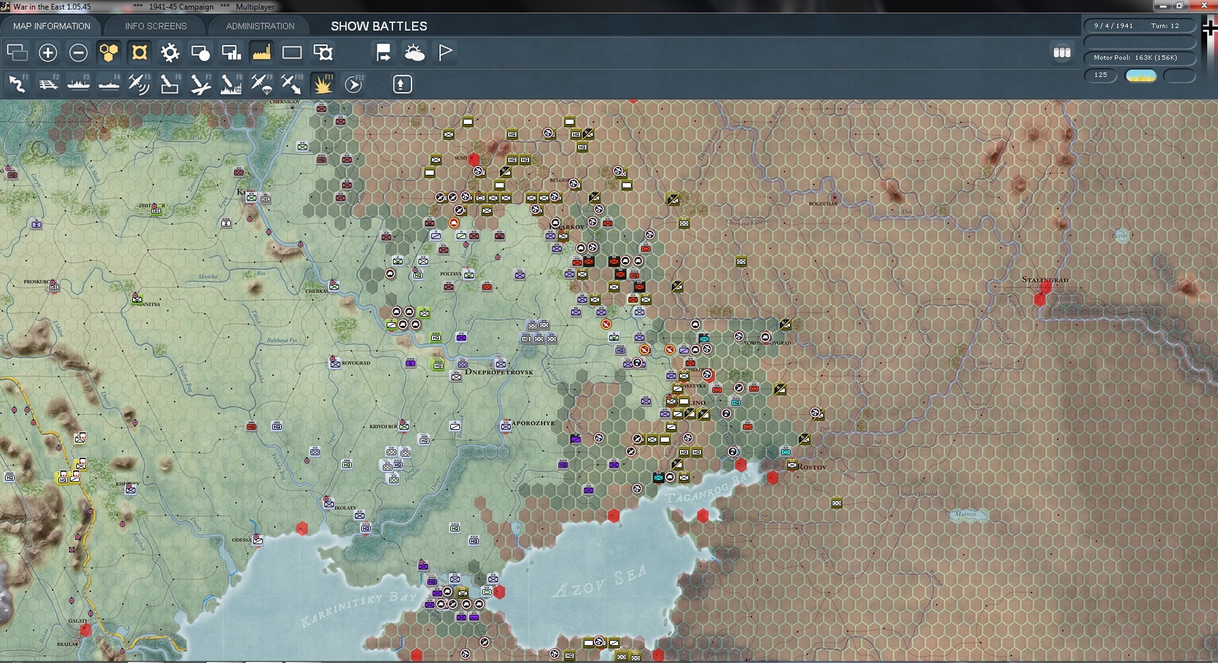Click the Taganrog Bay label
Viewport: 1218px width, 663px height.
click(710, 489)
